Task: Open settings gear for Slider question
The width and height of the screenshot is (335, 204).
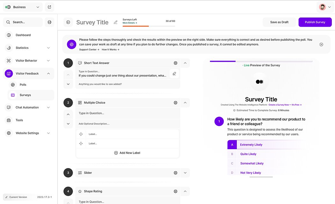Action: pos(175,173)
